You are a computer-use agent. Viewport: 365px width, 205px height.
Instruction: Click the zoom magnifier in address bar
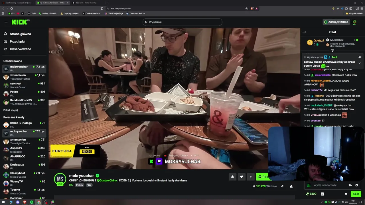point(247,9)
